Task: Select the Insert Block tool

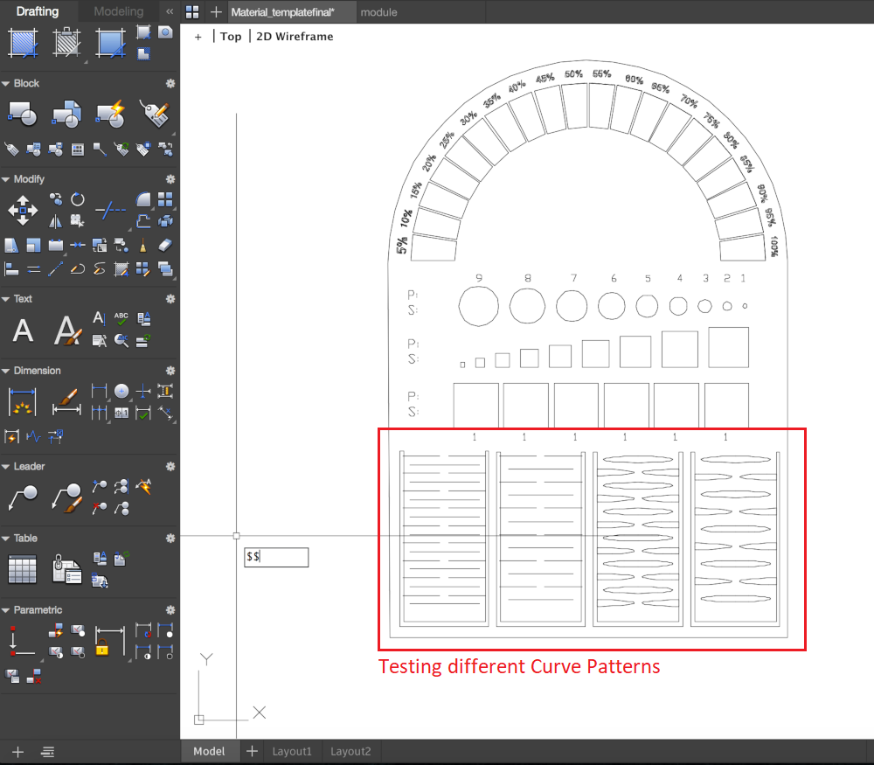Action: 23,113
